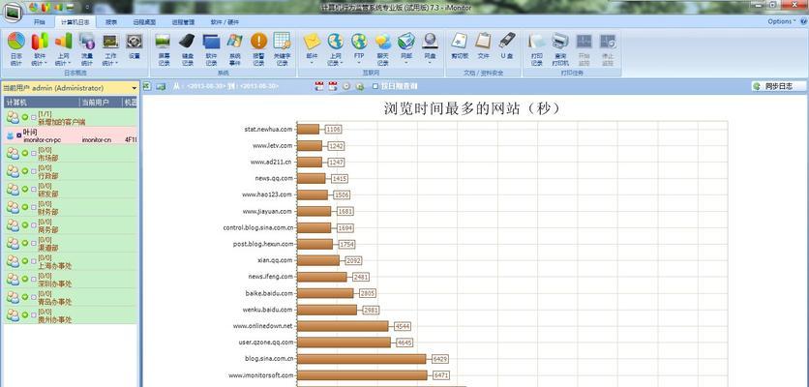This screenshot has width=809, height=387.
Task: Switch to the 报表 tab
Action: [x=111, y=22]
